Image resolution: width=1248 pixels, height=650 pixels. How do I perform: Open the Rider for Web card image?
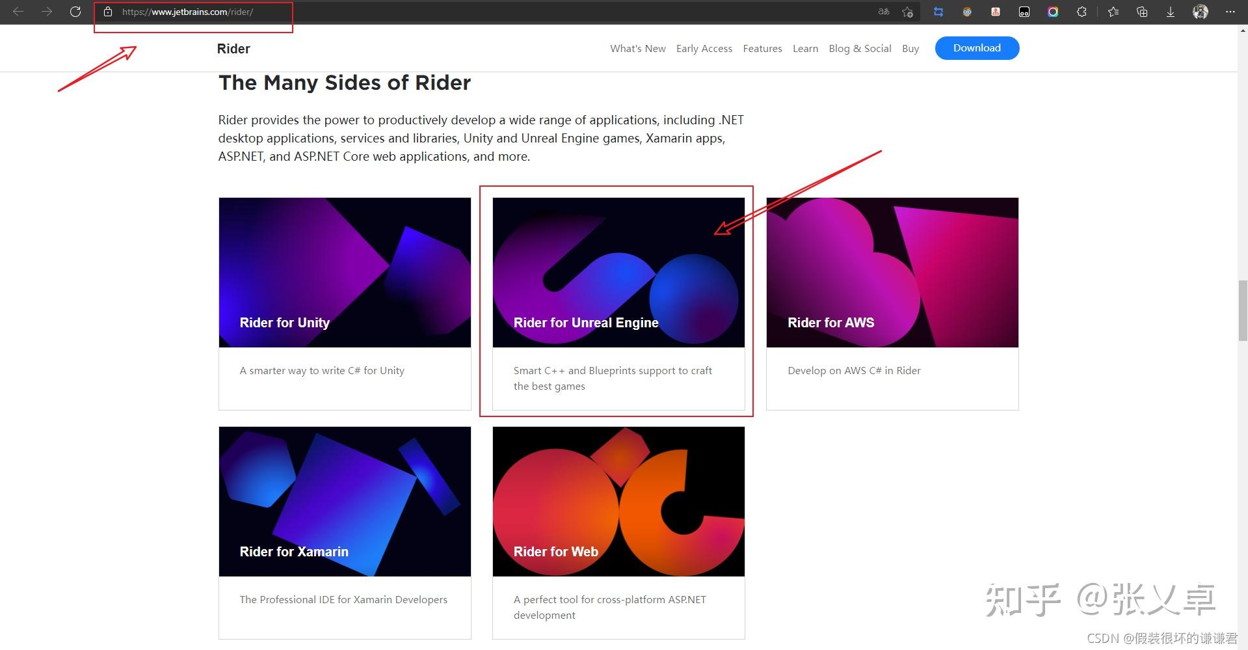[x=618, y=502]
